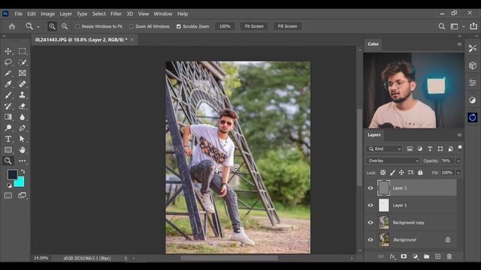The height and width of the screenshot is (270, 481).
Task: Click the Fit Screen button
Action: (254, 26)
